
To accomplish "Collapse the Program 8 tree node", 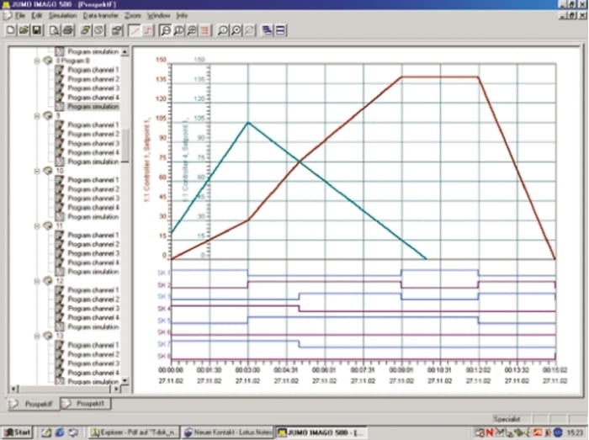I will tap(37, 61).
